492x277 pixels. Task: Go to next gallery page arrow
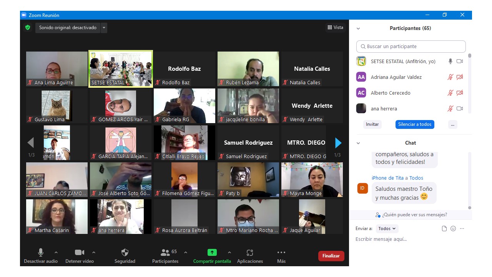(338, 143)
